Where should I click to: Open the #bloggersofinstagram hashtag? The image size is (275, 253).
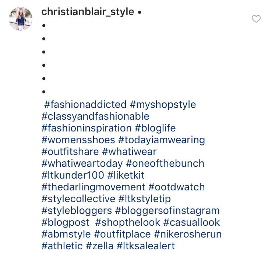[167, 211]
